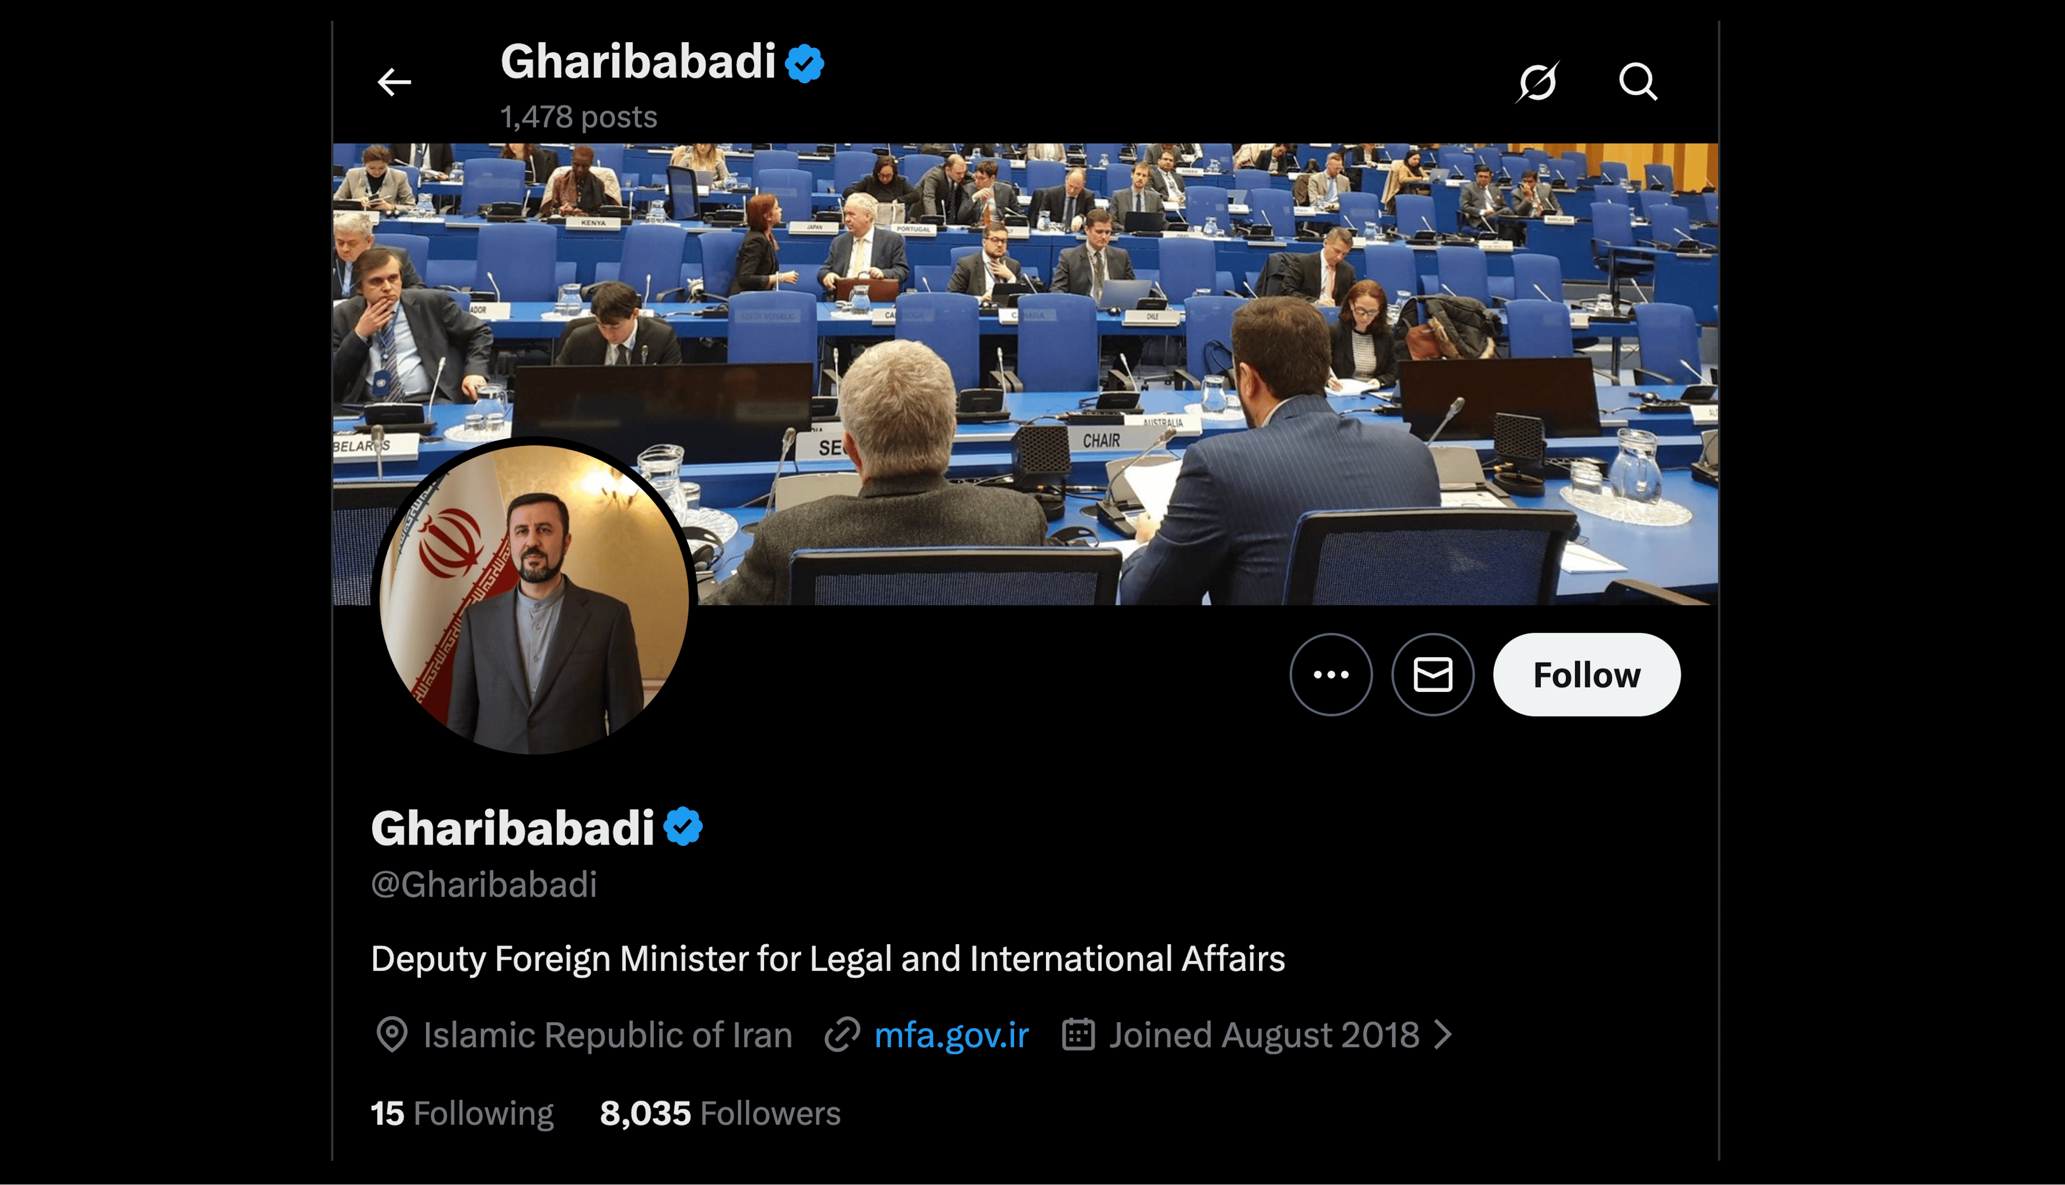Click the verified badge beside the profile name
The image size is (2065, 1185).
pyautogui.click(x=683, y=827)
